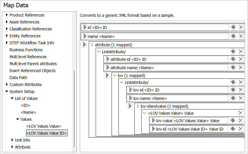Remove the LOV Values Value group with X
This screenshot has height=154, width=248.
[241, 113]
